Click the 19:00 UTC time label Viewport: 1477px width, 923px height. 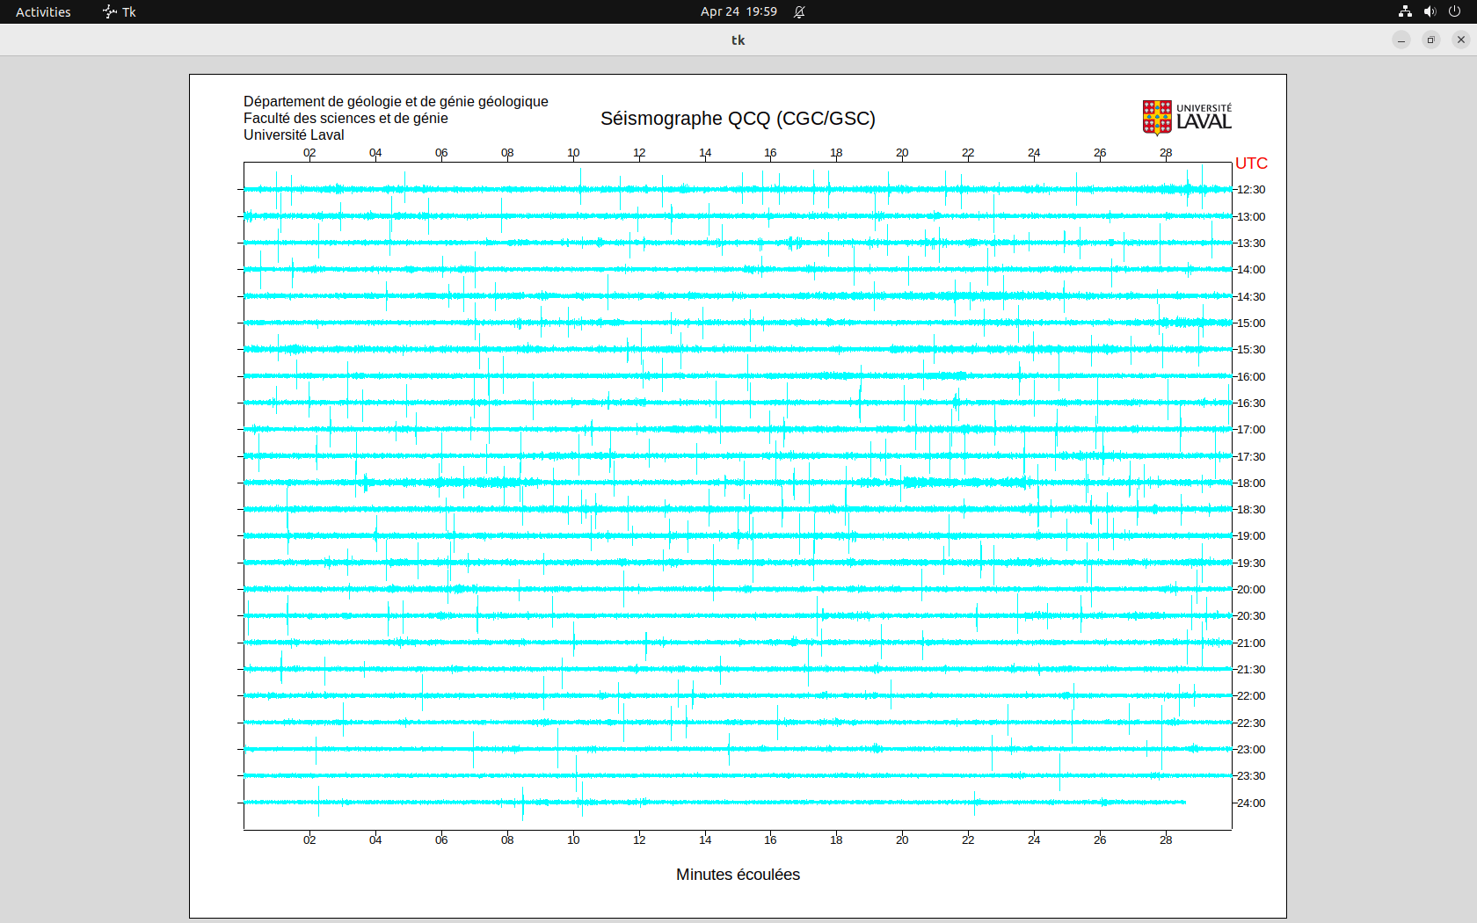point(1251,536)
